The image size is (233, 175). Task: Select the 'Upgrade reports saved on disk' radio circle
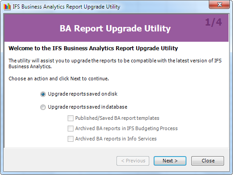click(43, 94)
